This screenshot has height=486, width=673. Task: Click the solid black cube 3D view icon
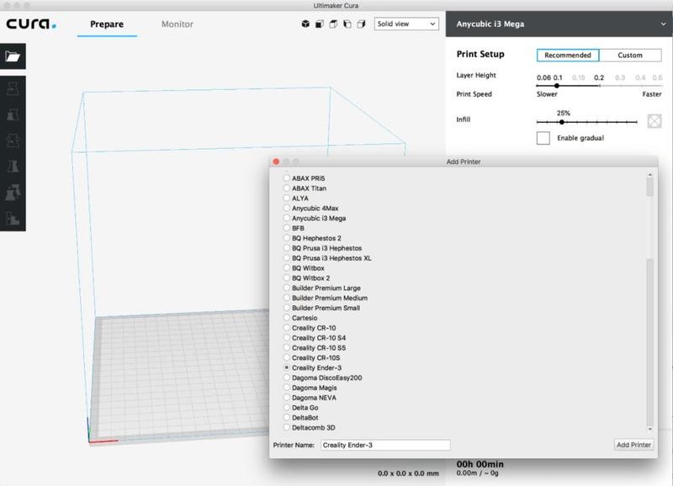point(305,24)
